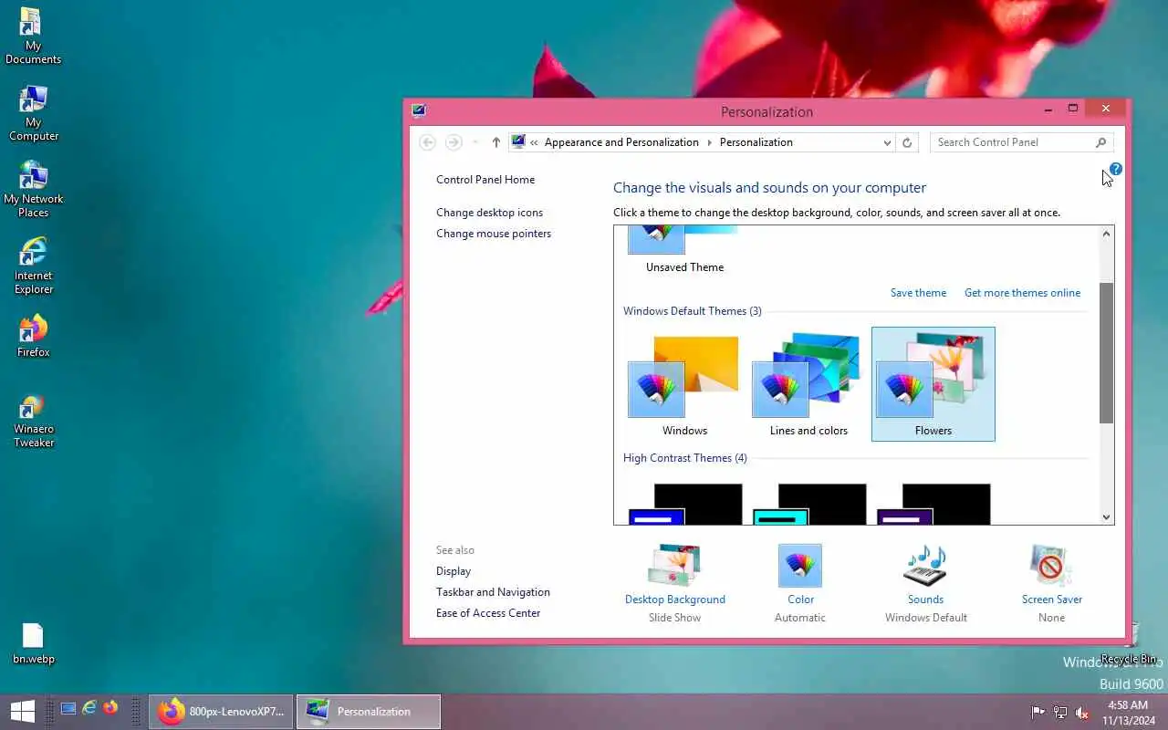Viewport: 1168px width, 730px height.
Task: Open Winaero Tweaker desktop icon
Action: point(33,421)
